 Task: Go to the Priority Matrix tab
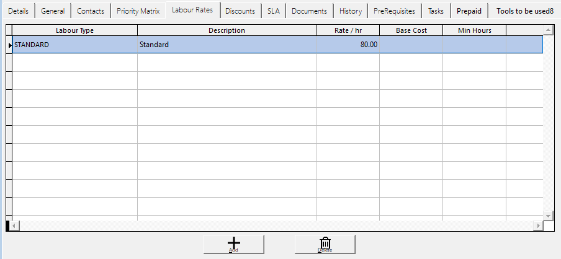pos(138,11)
